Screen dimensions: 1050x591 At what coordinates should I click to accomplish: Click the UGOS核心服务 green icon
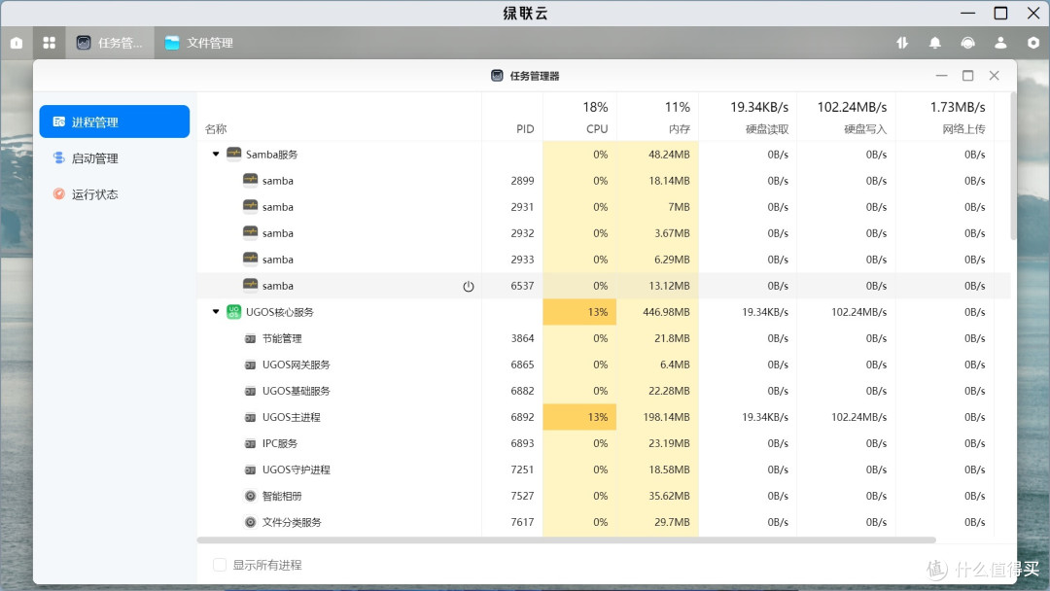(x=233, y=312)
